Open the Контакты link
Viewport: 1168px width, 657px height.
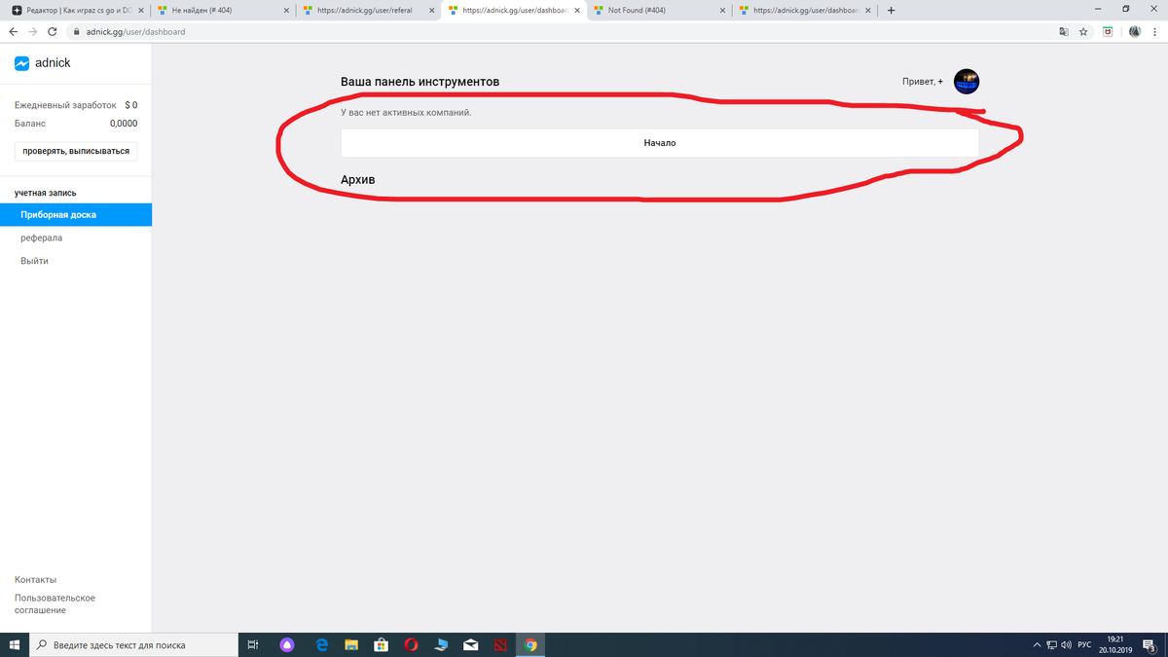point(35,579)
